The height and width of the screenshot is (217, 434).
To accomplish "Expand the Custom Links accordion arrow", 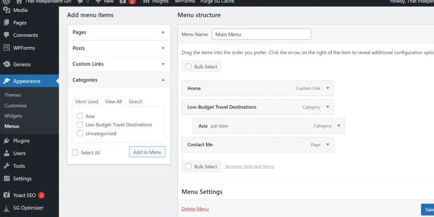I will (x=163, y=64).
